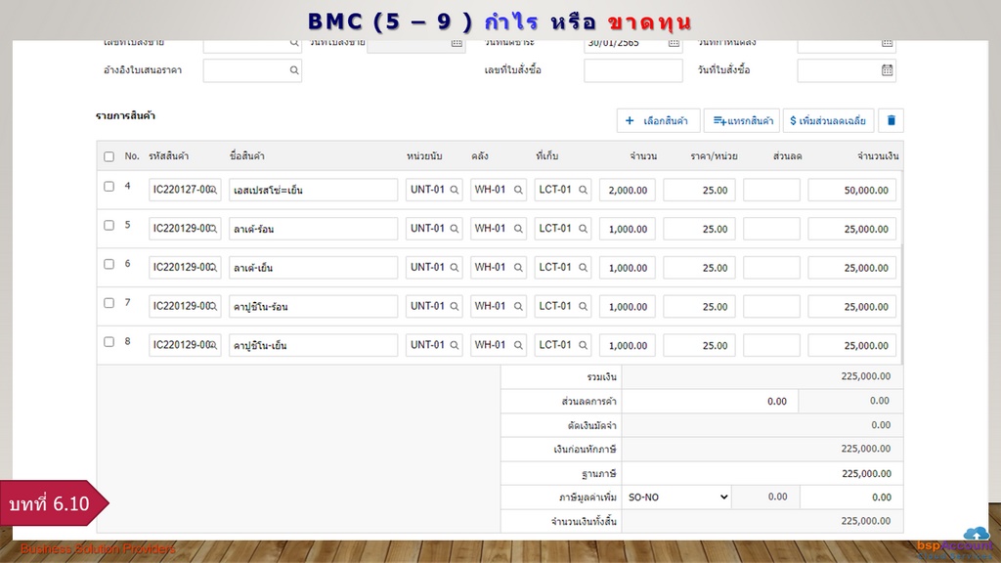Search location LCT-01 in row 4
Screen dimensions: 1001x563
[x=583, y=190]
